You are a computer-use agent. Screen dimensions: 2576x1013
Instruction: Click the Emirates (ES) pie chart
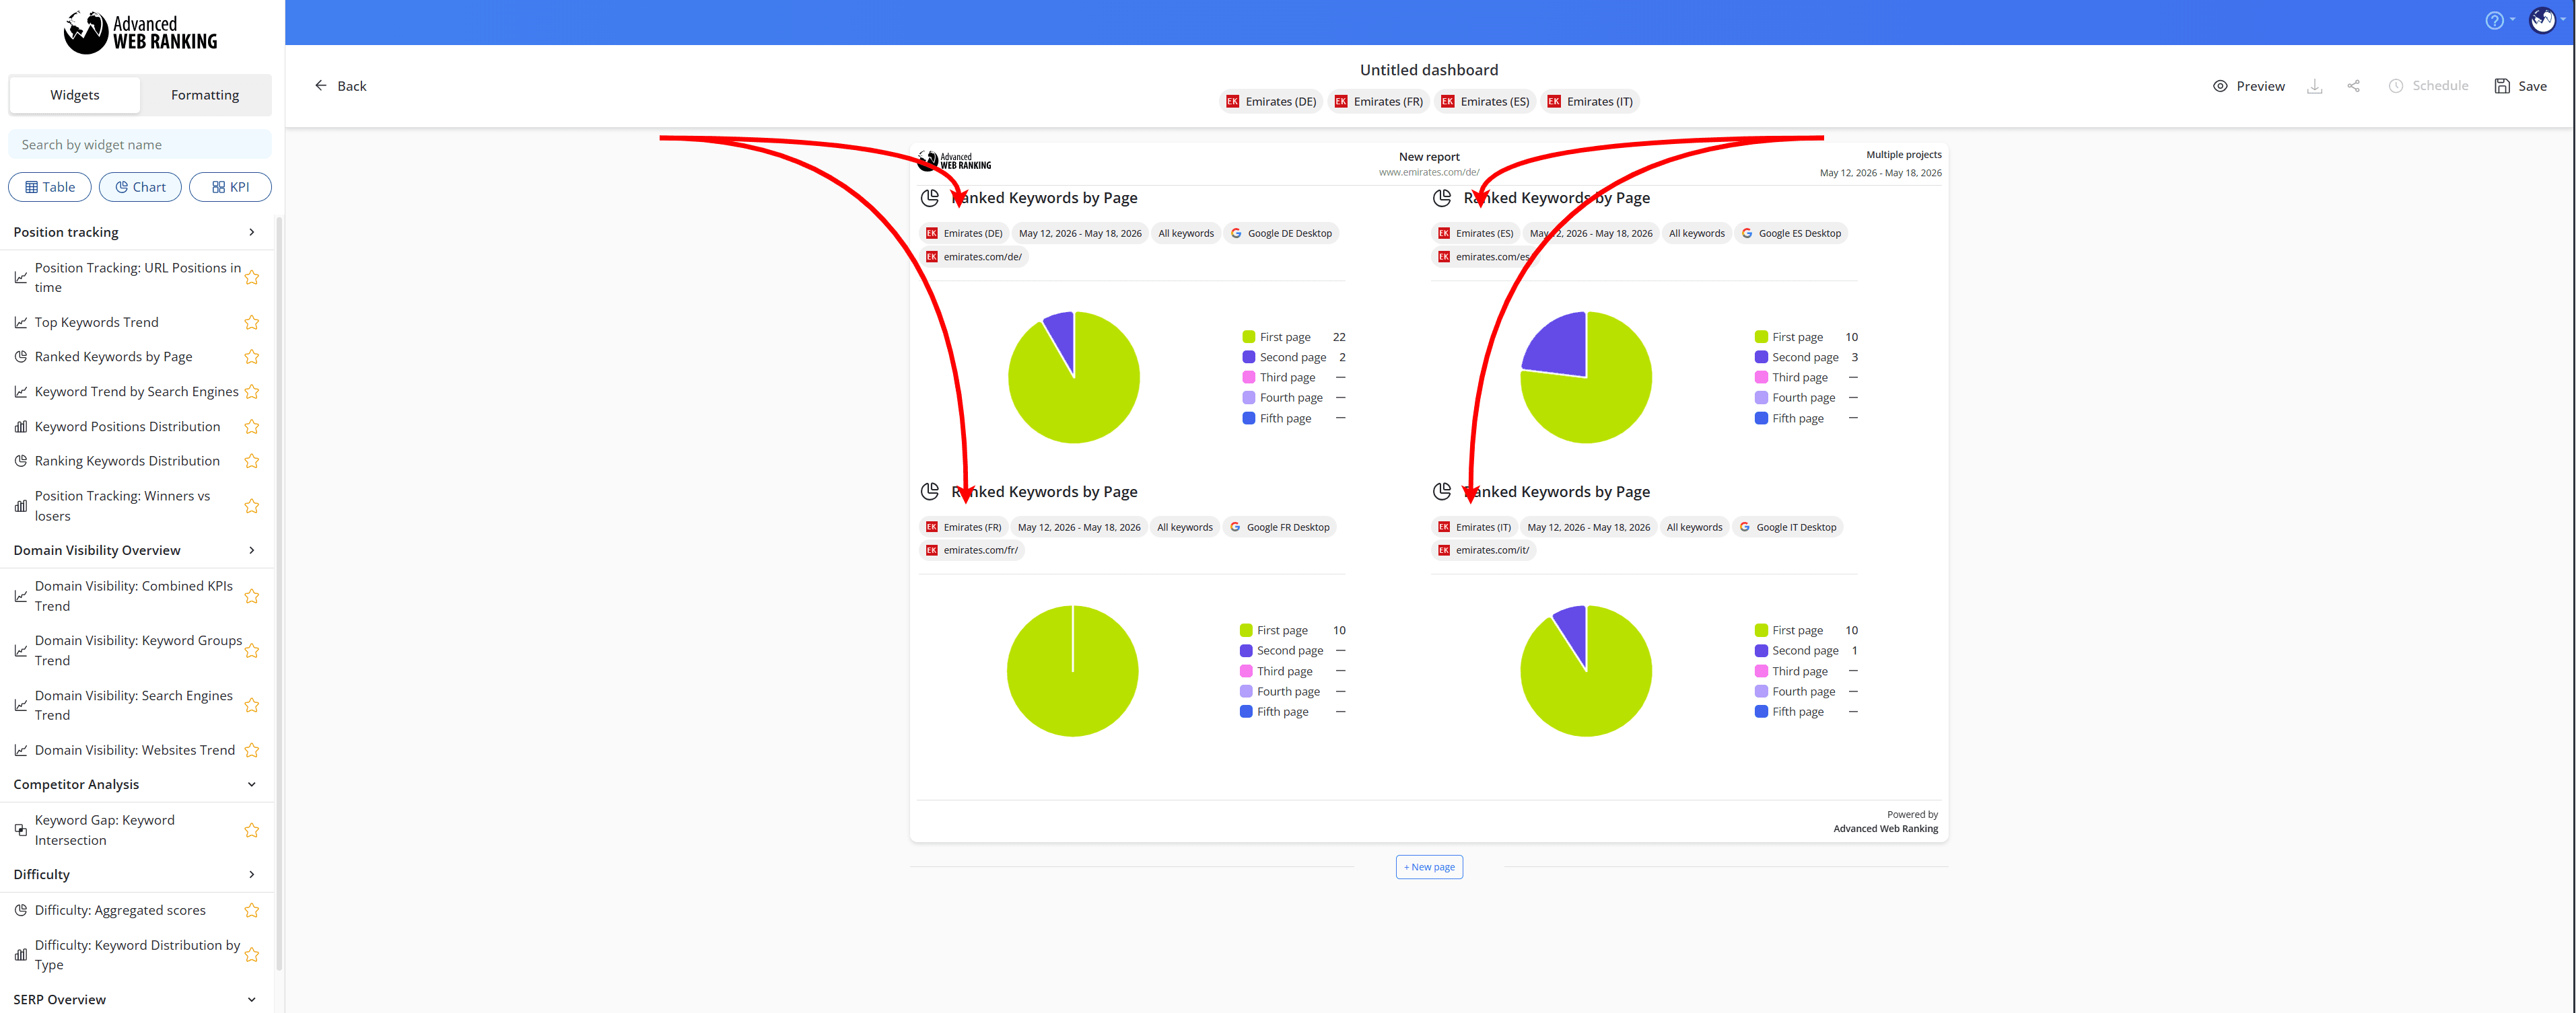coord(1586,377)
